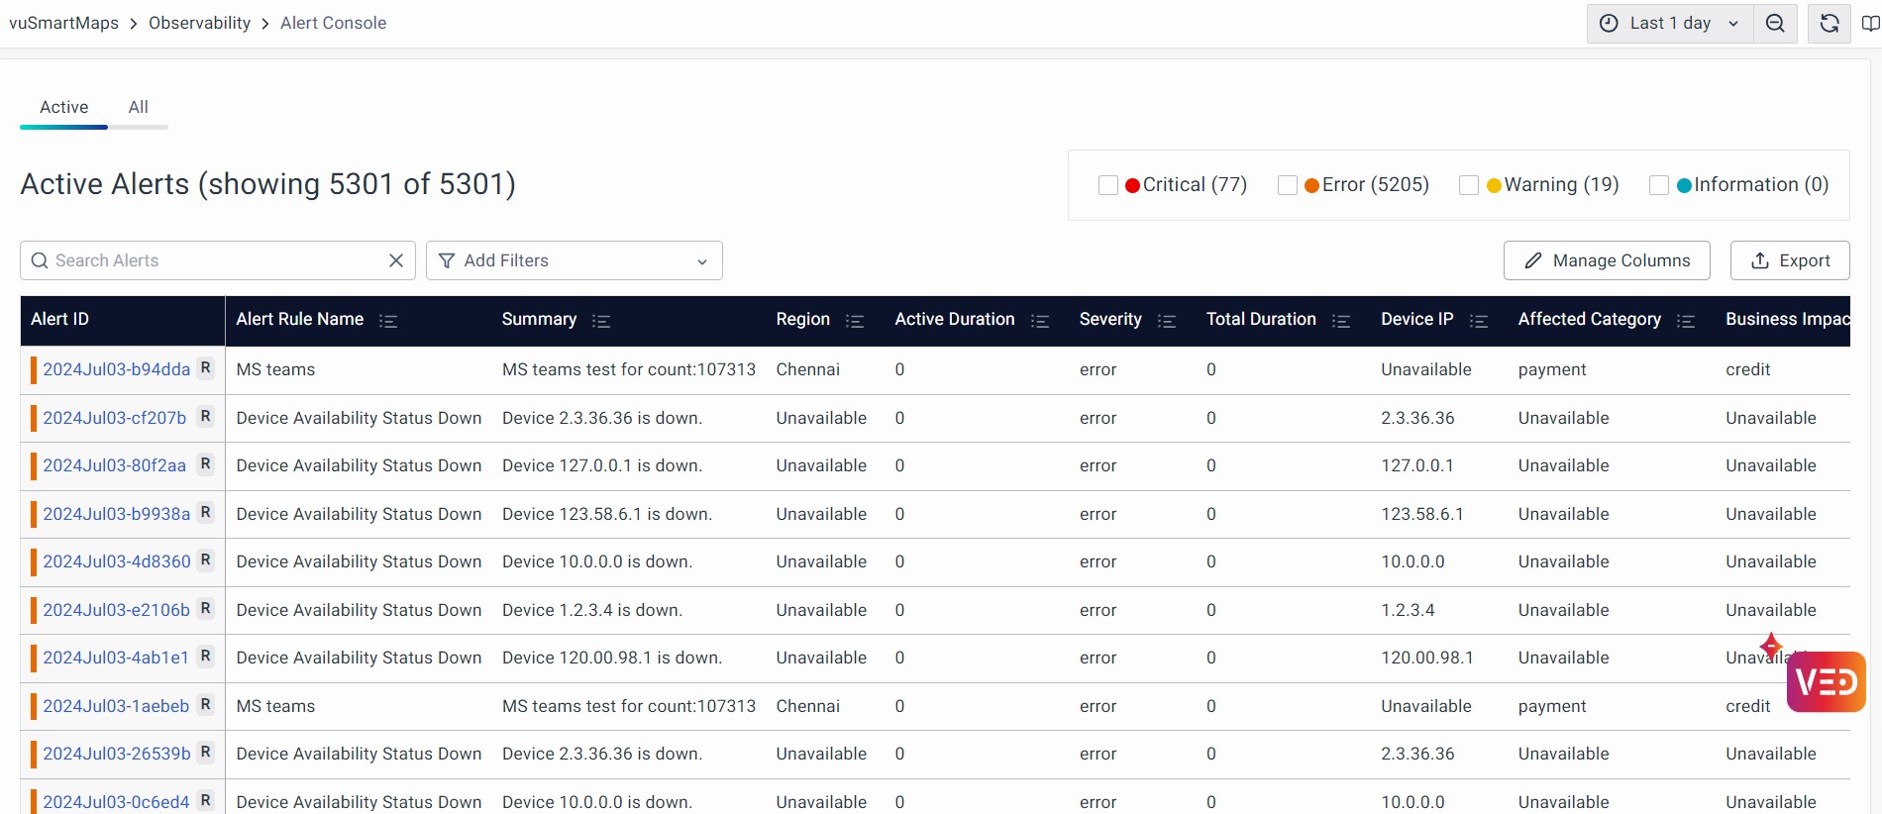The height and width of the screenshot is (814, 1882).
Task: Switch to the All tab
Action: (x=139, y=107)
